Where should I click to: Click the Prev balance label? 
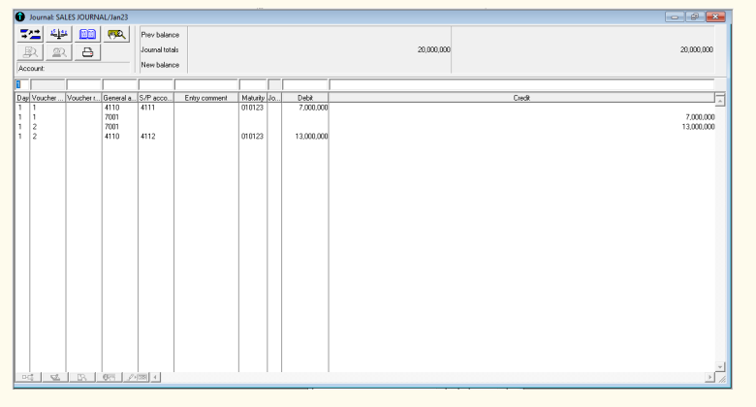point(160,35)
